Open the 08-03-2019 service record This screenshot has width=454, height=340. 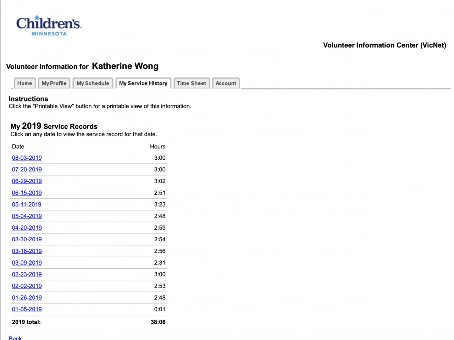pos(27,158)
